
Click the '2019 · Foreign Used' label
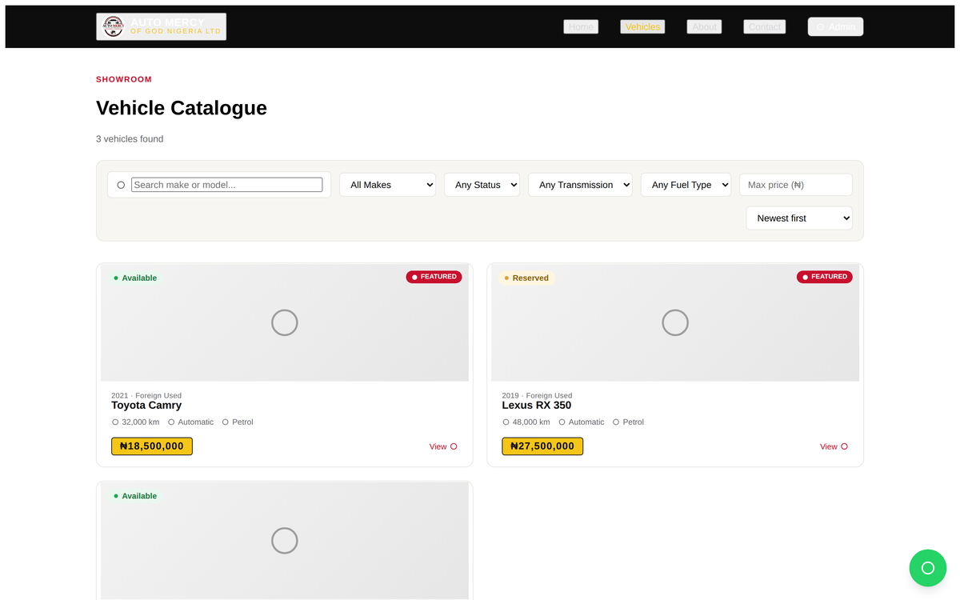point(537,395)
